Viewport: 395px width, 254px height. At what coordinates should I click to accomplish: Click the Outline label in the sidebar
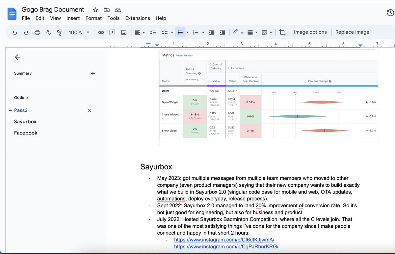click(x=21, y=98)
